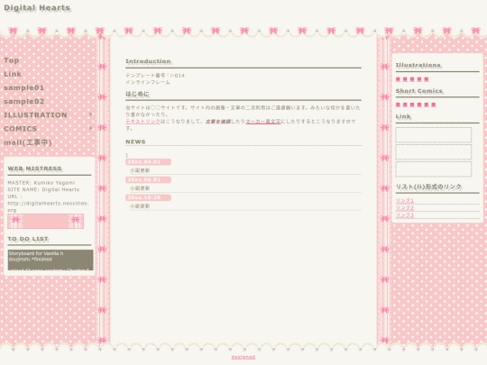Click the WEB MISTRESS heading

pos(35,169)
